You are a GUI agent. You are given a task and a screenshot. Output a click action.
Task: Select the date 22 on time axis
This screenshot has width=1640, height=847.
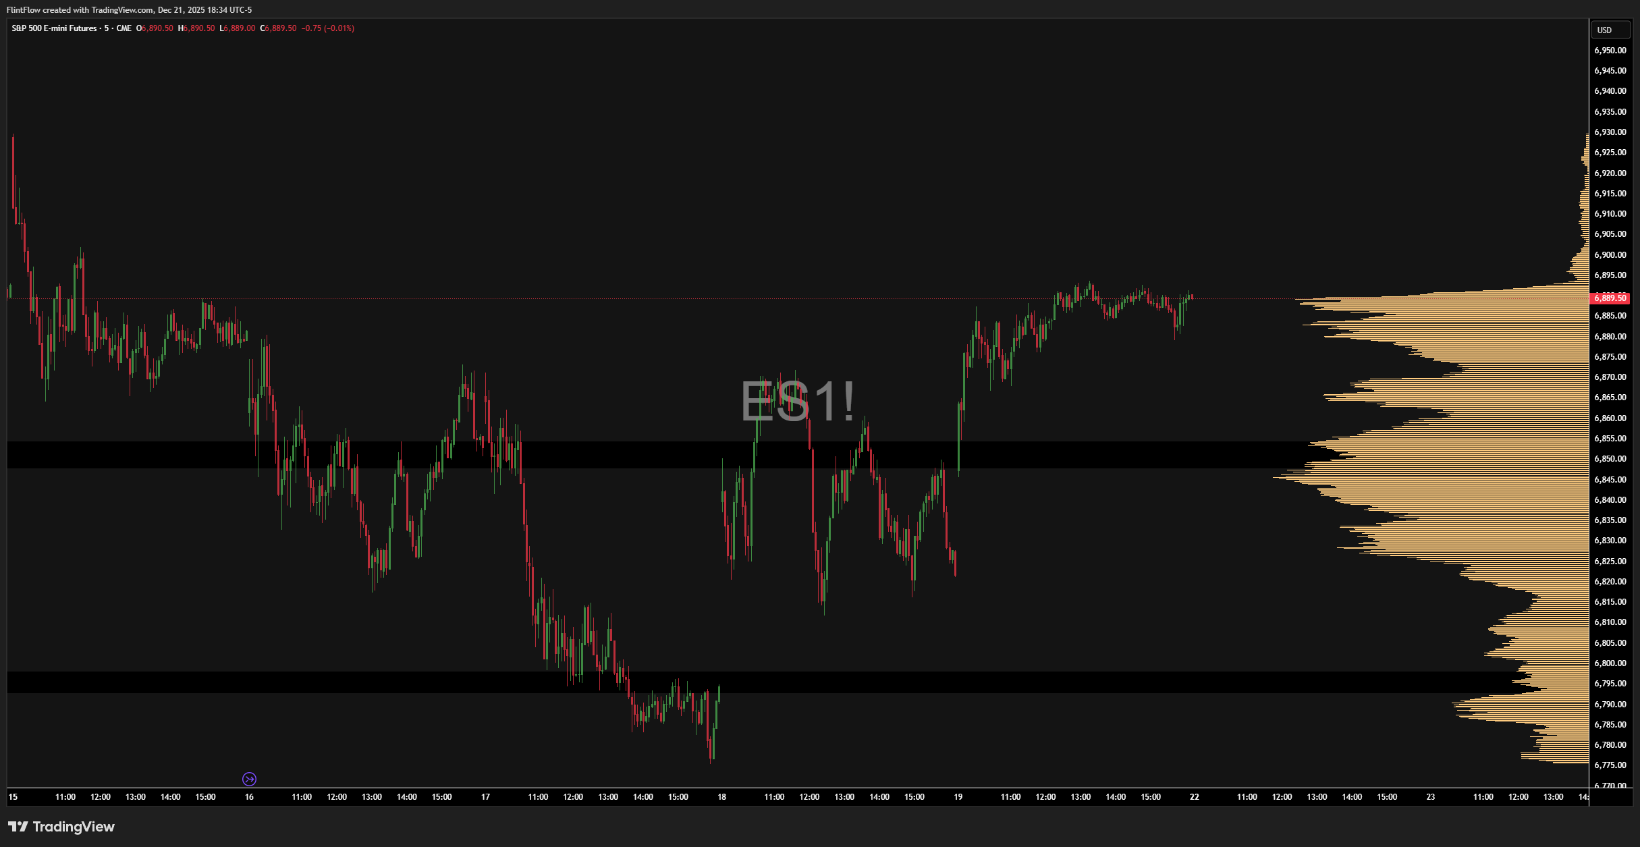pyautogui.click(x=1194, y=797)
